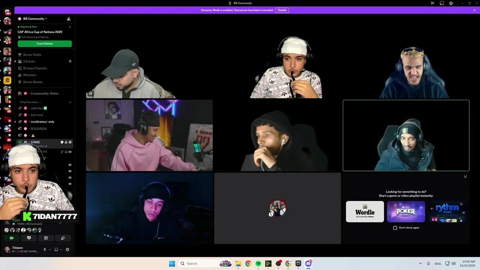The image size is (480, 270).
Task: Share your screen in voice panel
Action: (29, 238)
